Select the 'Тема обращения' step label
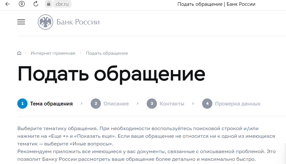 [x=52, y=104]
